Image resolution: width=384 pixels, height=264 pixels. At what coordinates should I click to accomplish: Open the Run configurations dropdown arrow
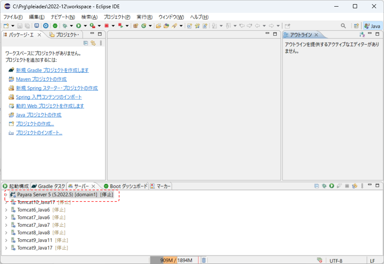(x=85, y=26)
